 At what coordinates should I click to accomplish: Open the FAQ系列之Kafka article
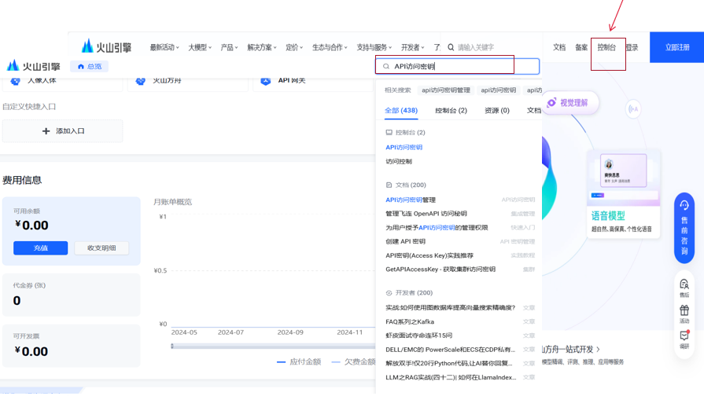coord(410,321)
